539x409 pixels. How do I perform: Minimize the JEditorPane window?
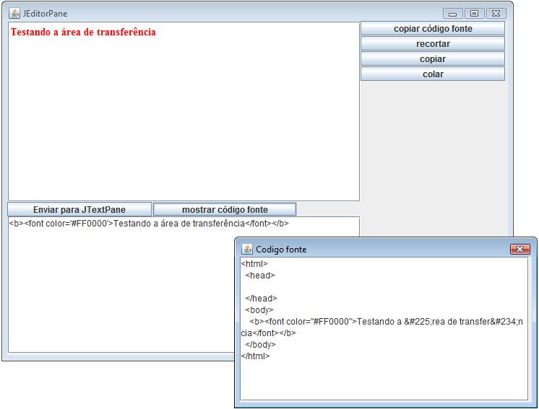454,13
